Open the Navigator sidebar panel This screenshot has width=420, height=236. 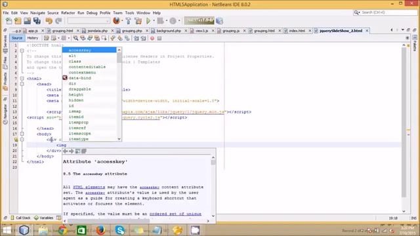click(x=5, y=114)
